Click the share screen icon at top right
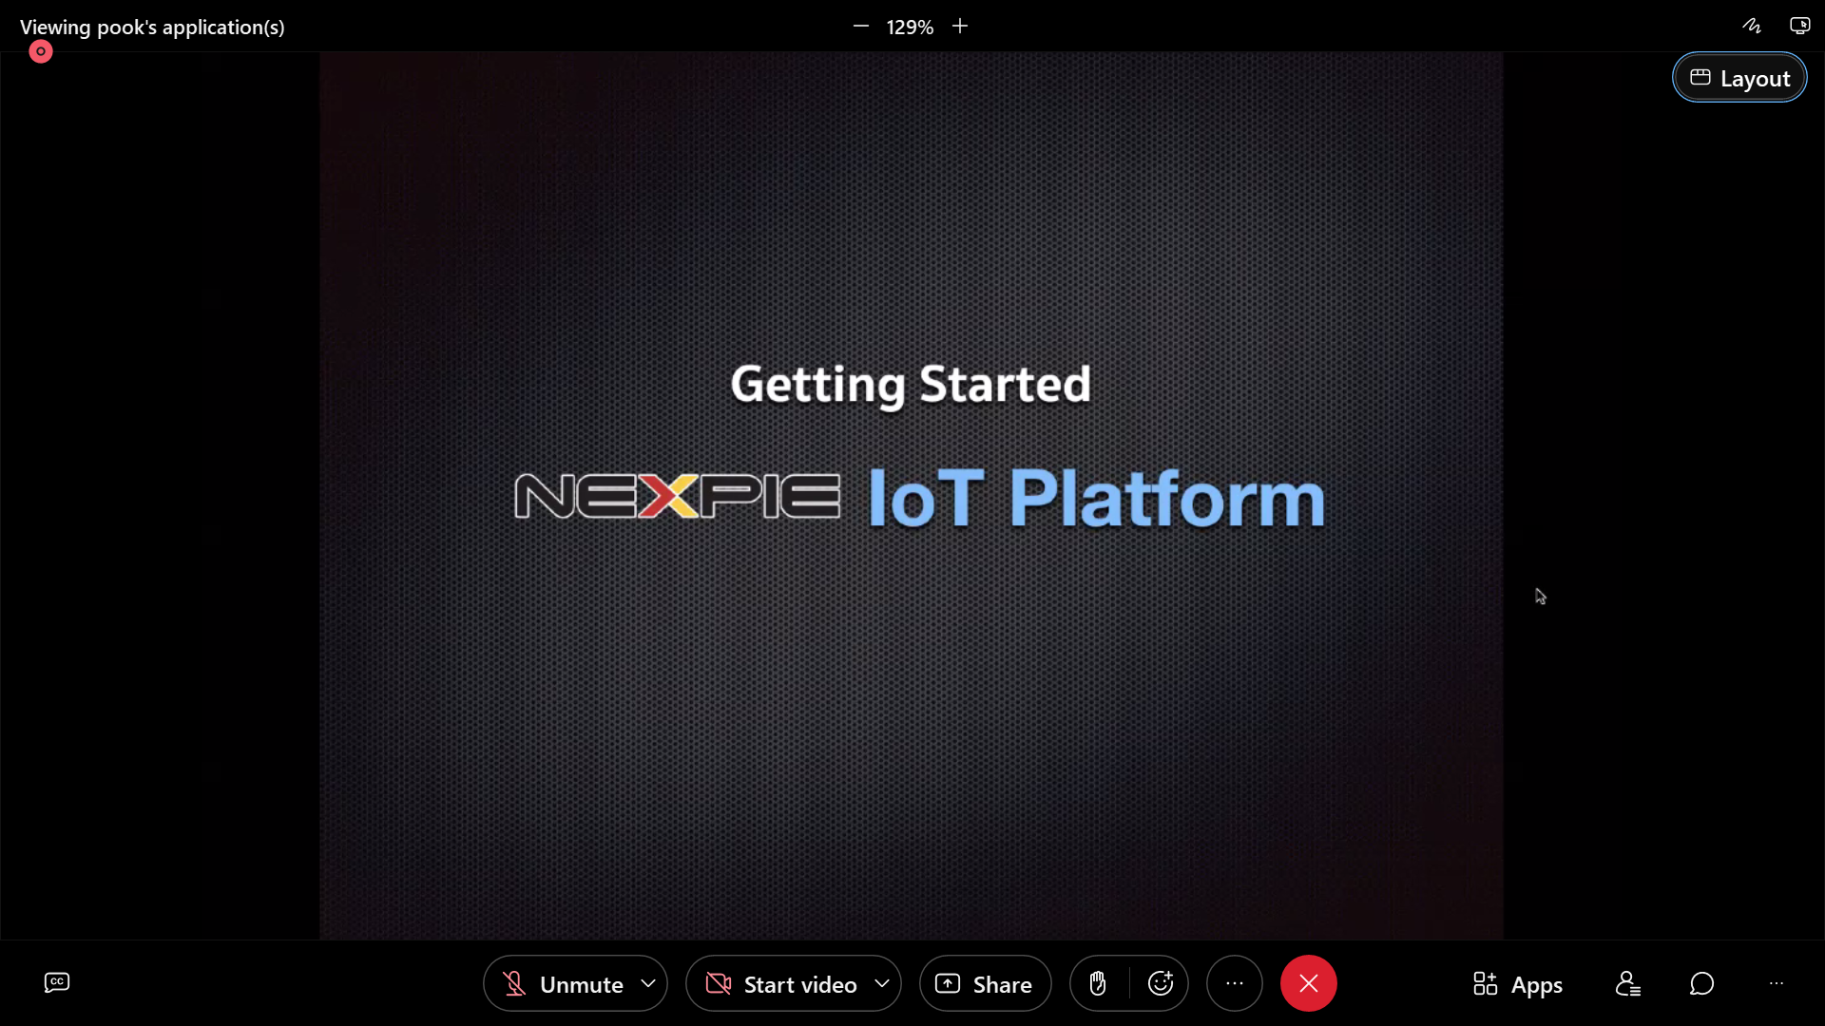The width and height of the screenshot is (1825, 1026). pyautogui.click(x=1799, y=26)
